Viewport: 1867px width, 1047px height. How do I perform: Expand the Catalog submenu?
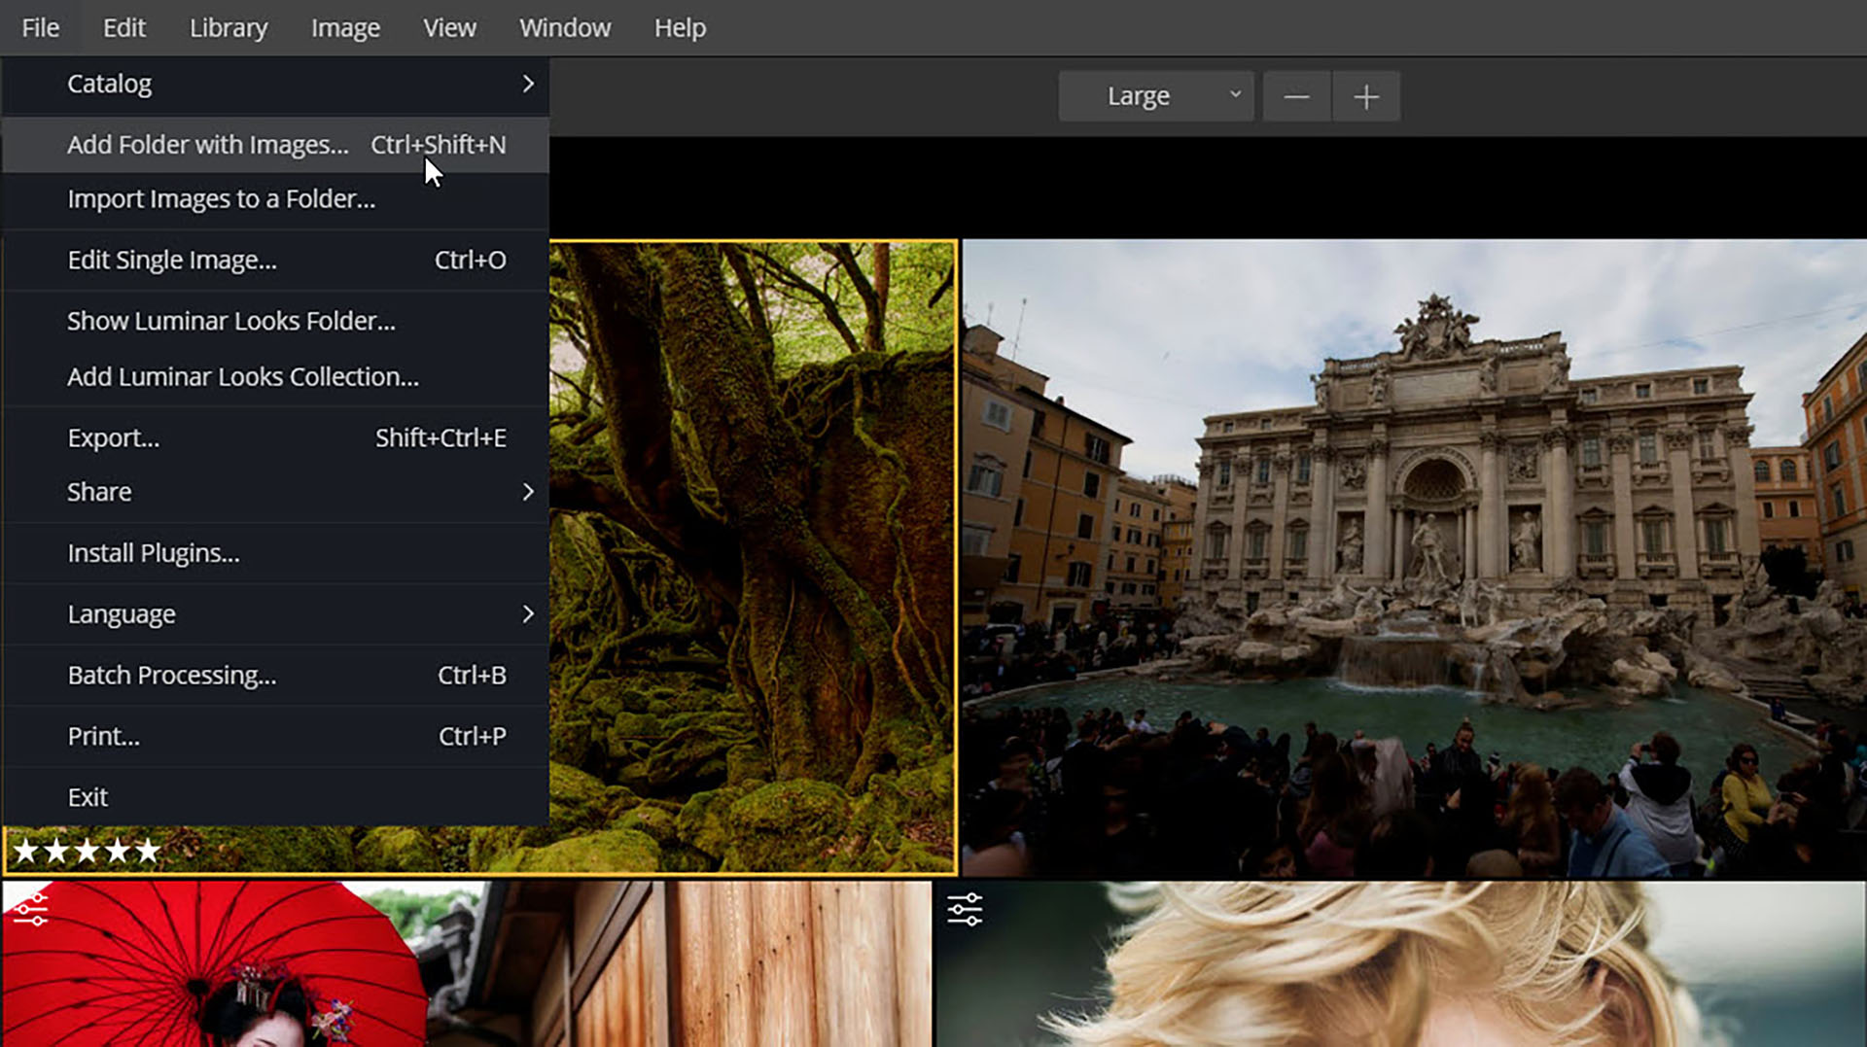(276, 85)
